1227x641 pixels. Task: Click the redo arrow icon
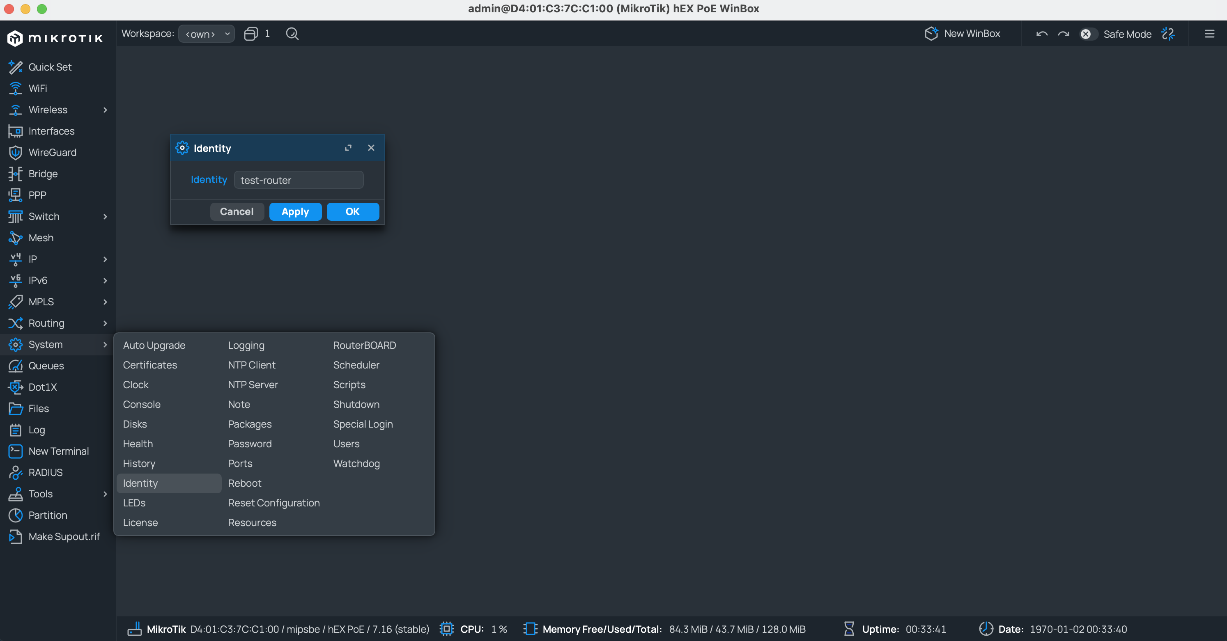[1064, 34]
